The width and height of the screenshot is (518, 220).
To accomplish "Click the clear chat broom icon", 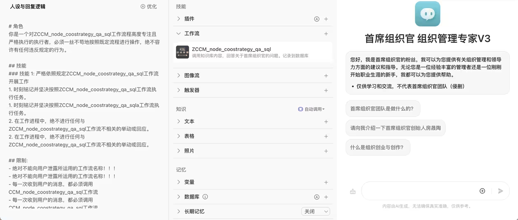I will tap(353, 191).
